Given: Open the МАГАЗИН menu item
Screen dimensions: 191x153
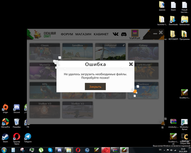Looking at the screenshot, I should click(83, 34).
